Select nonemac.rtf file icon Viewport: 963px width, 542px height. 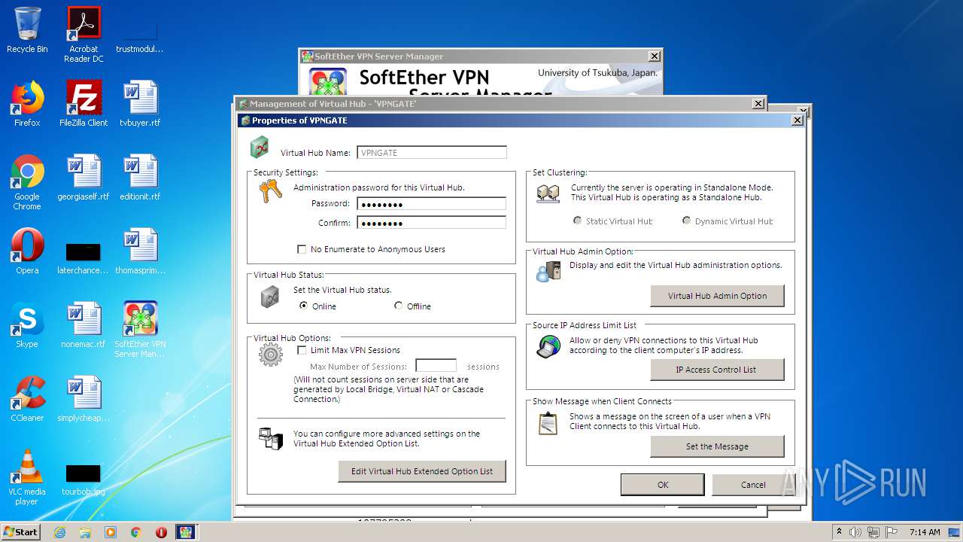point(84,325)
